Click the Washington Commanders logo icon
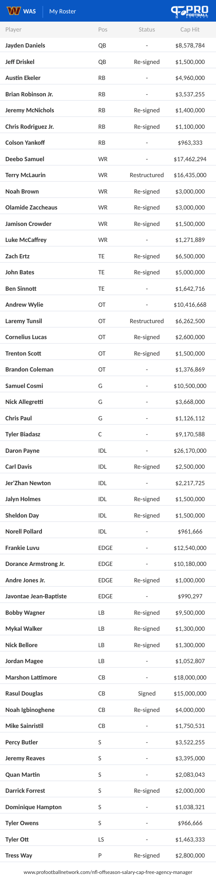This screenshot has width=216, height=880. coord(13,11)
